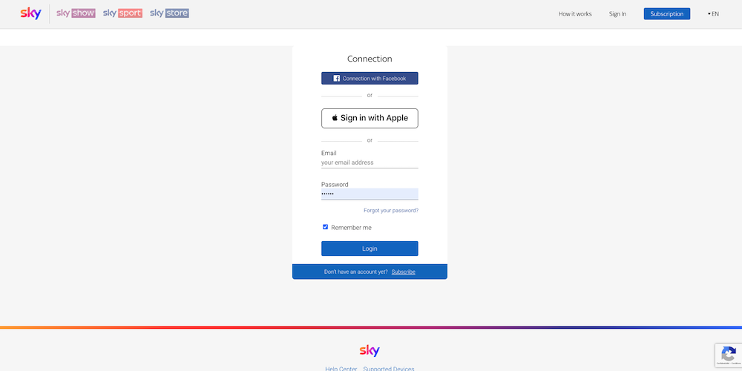Open the Forgot your password link
742x371 pixels.
coord(391,210)
